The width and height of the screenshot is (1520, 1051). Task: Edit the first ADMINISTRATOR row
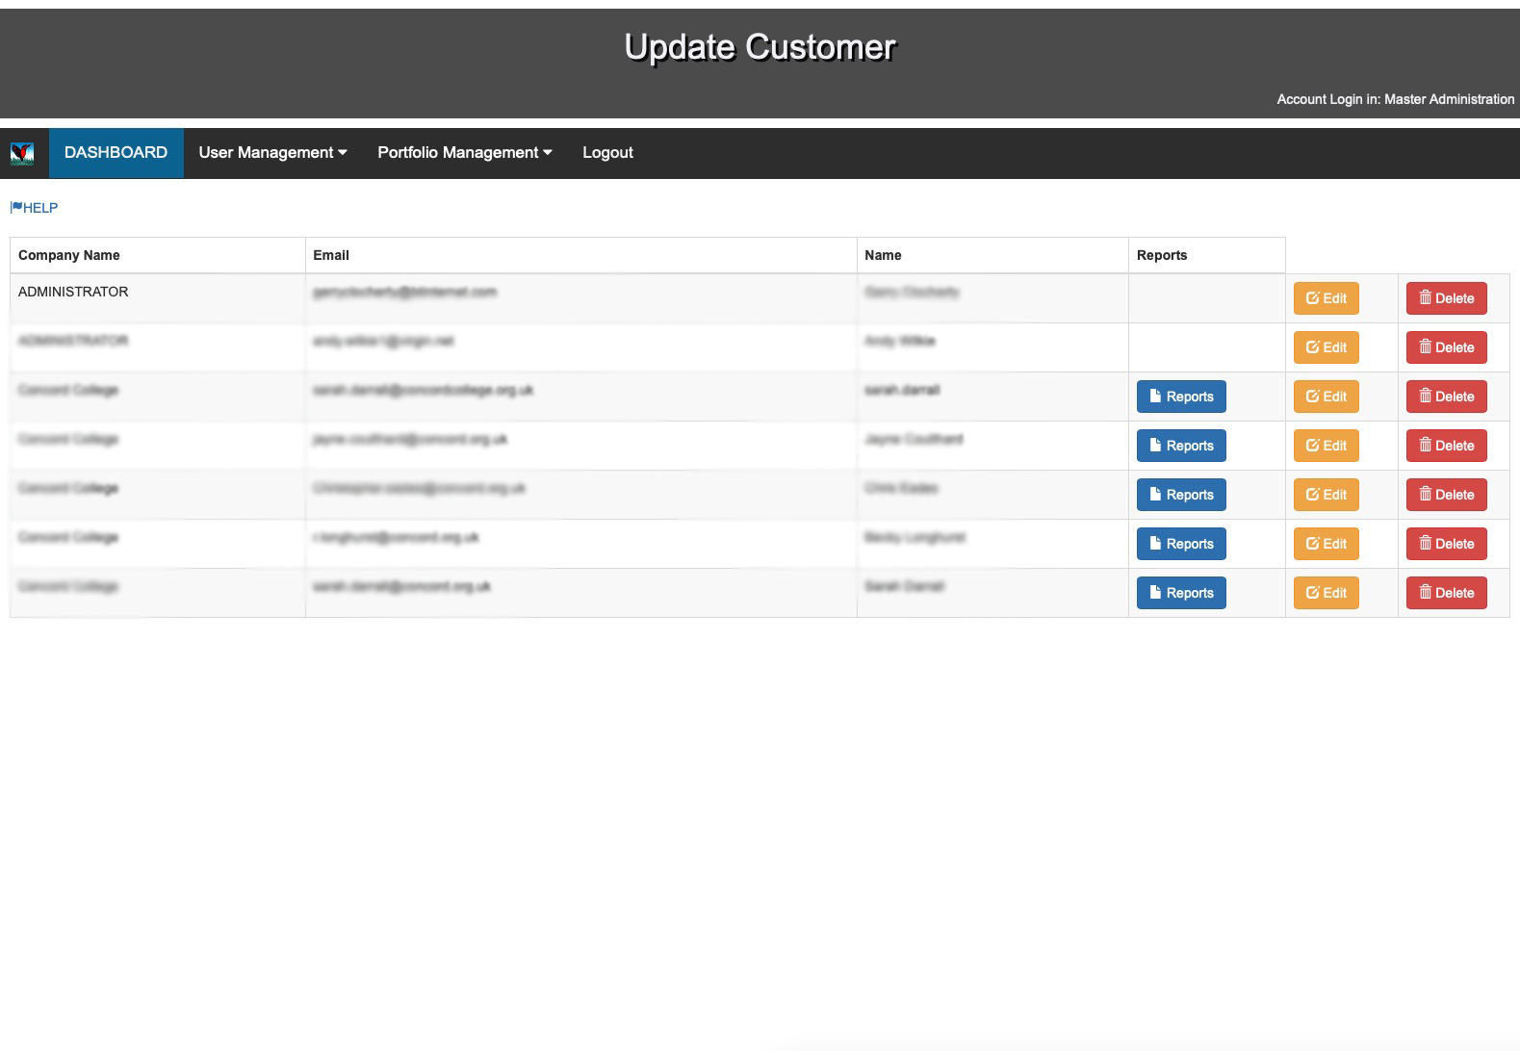1326,298
